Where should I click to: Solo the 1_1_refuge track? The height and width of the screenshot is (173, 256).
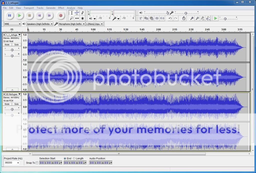tap(16, 44)
